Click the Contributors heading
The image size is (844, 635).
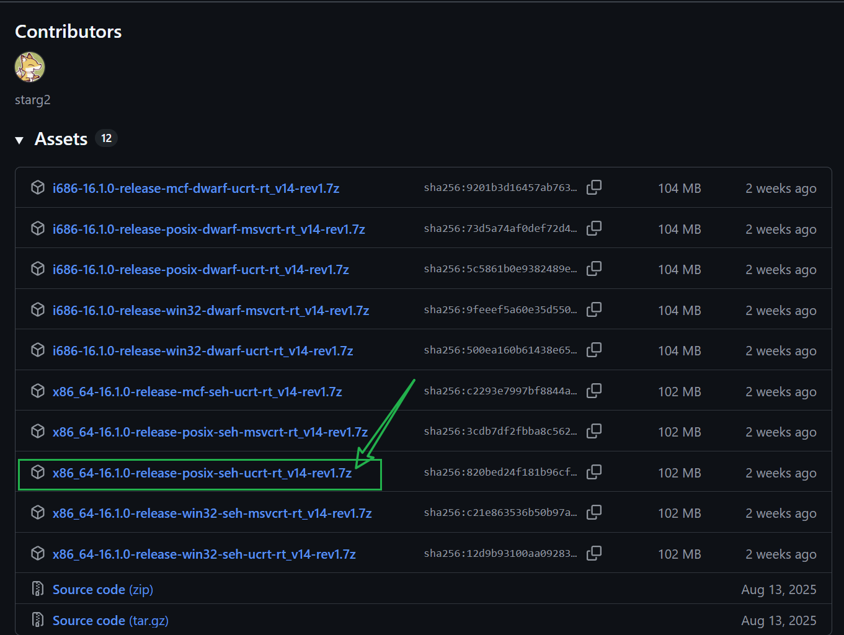click(x=68, y=32)
